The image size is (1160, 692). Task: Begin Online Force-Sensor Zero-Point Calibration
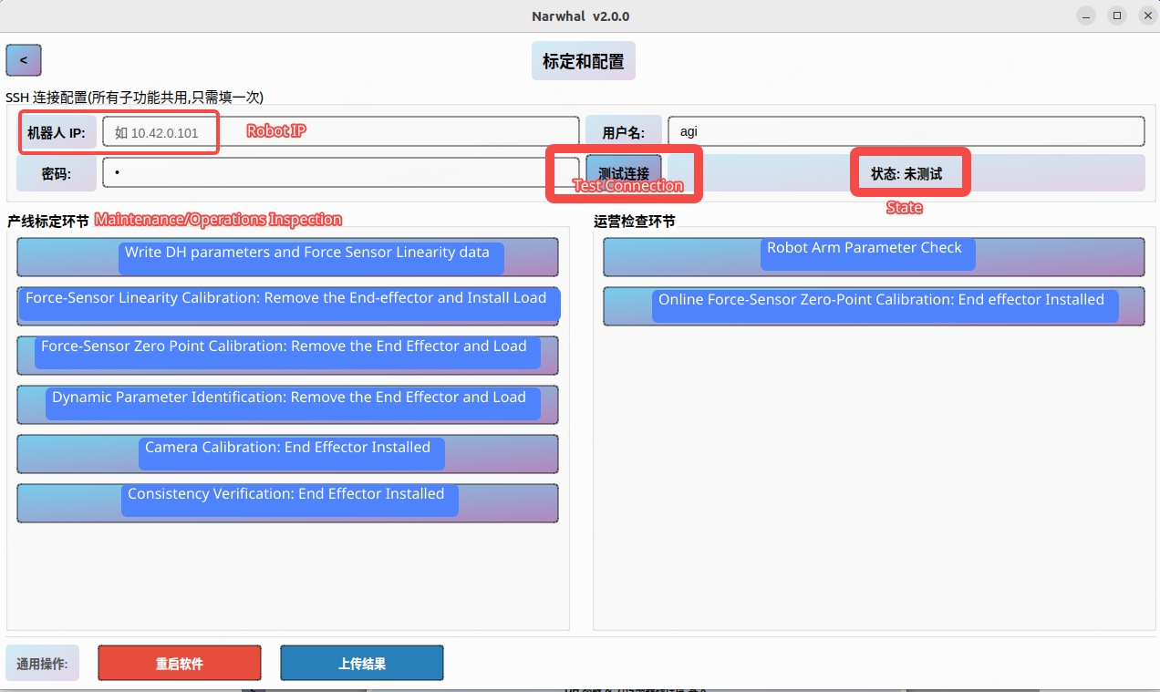pyautogui.click(x=874, y=305)
